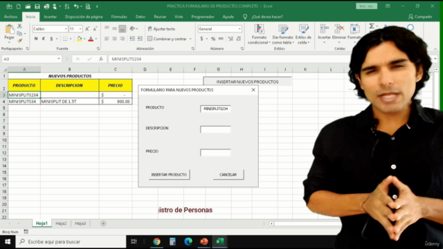Decrease indent icon
Viewport: 443px width, 249px height.
pos(132,39)
